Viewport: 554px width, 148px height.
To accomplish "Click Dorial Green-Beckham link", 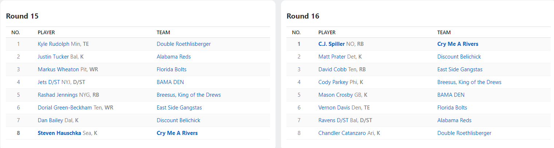I will point(64,108).
